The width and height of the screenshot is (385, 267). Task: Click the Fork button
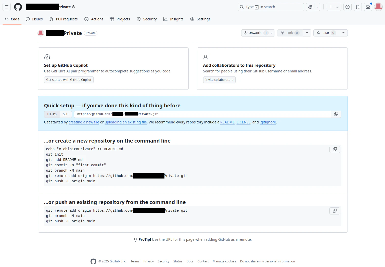coord(290,33)
